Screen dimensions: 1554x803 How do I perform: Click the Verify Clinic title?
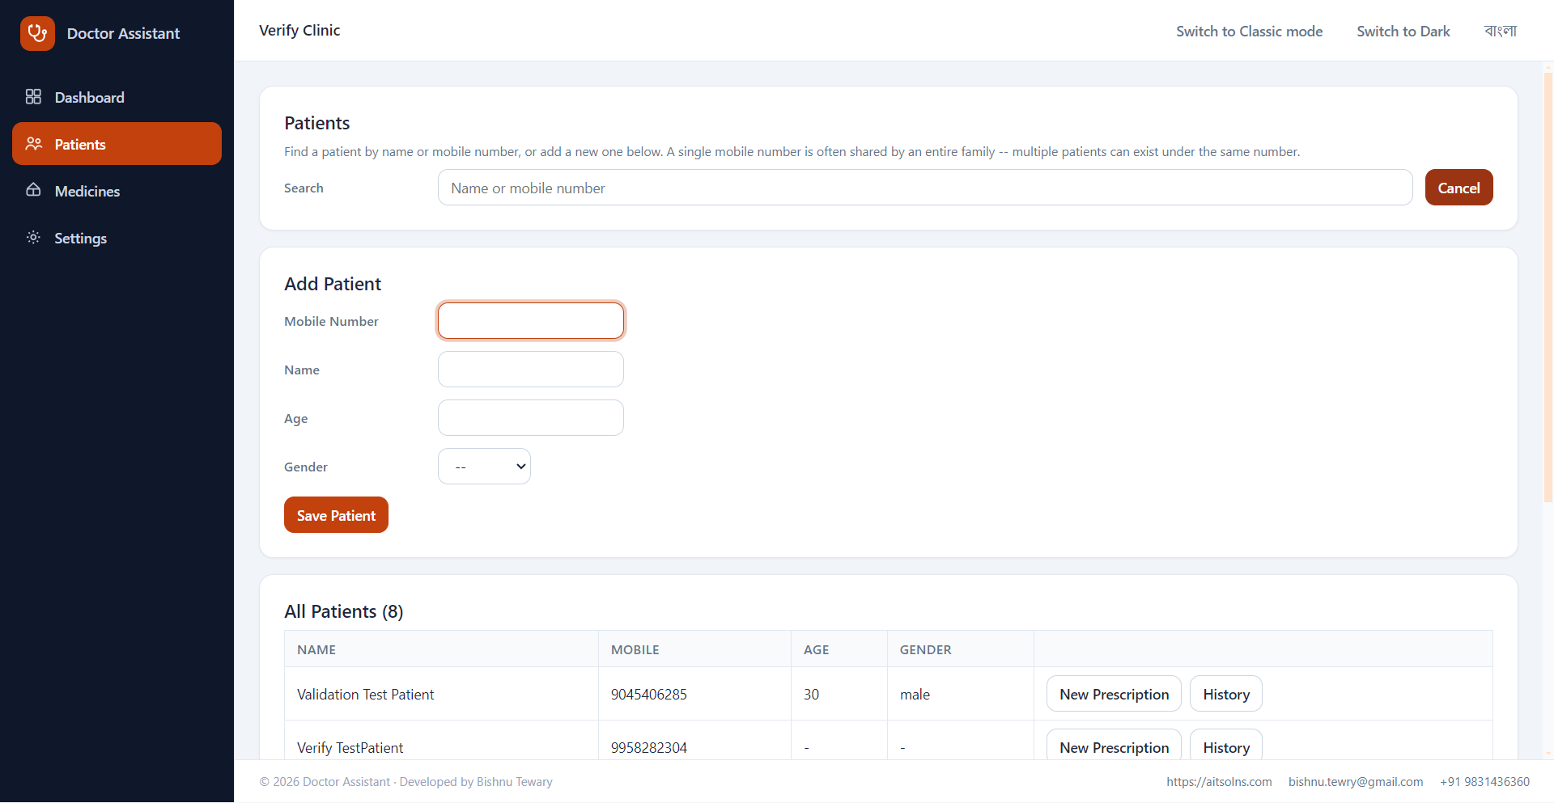tap(299, 31)
